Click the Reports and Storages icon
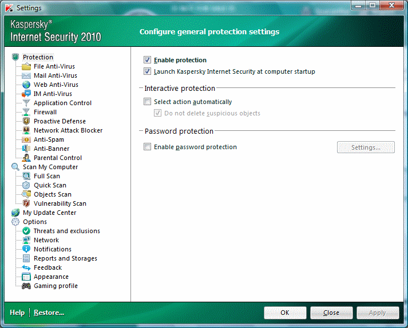Image resolution: width=408 pixels, height=328 pixels. (26, 258)
